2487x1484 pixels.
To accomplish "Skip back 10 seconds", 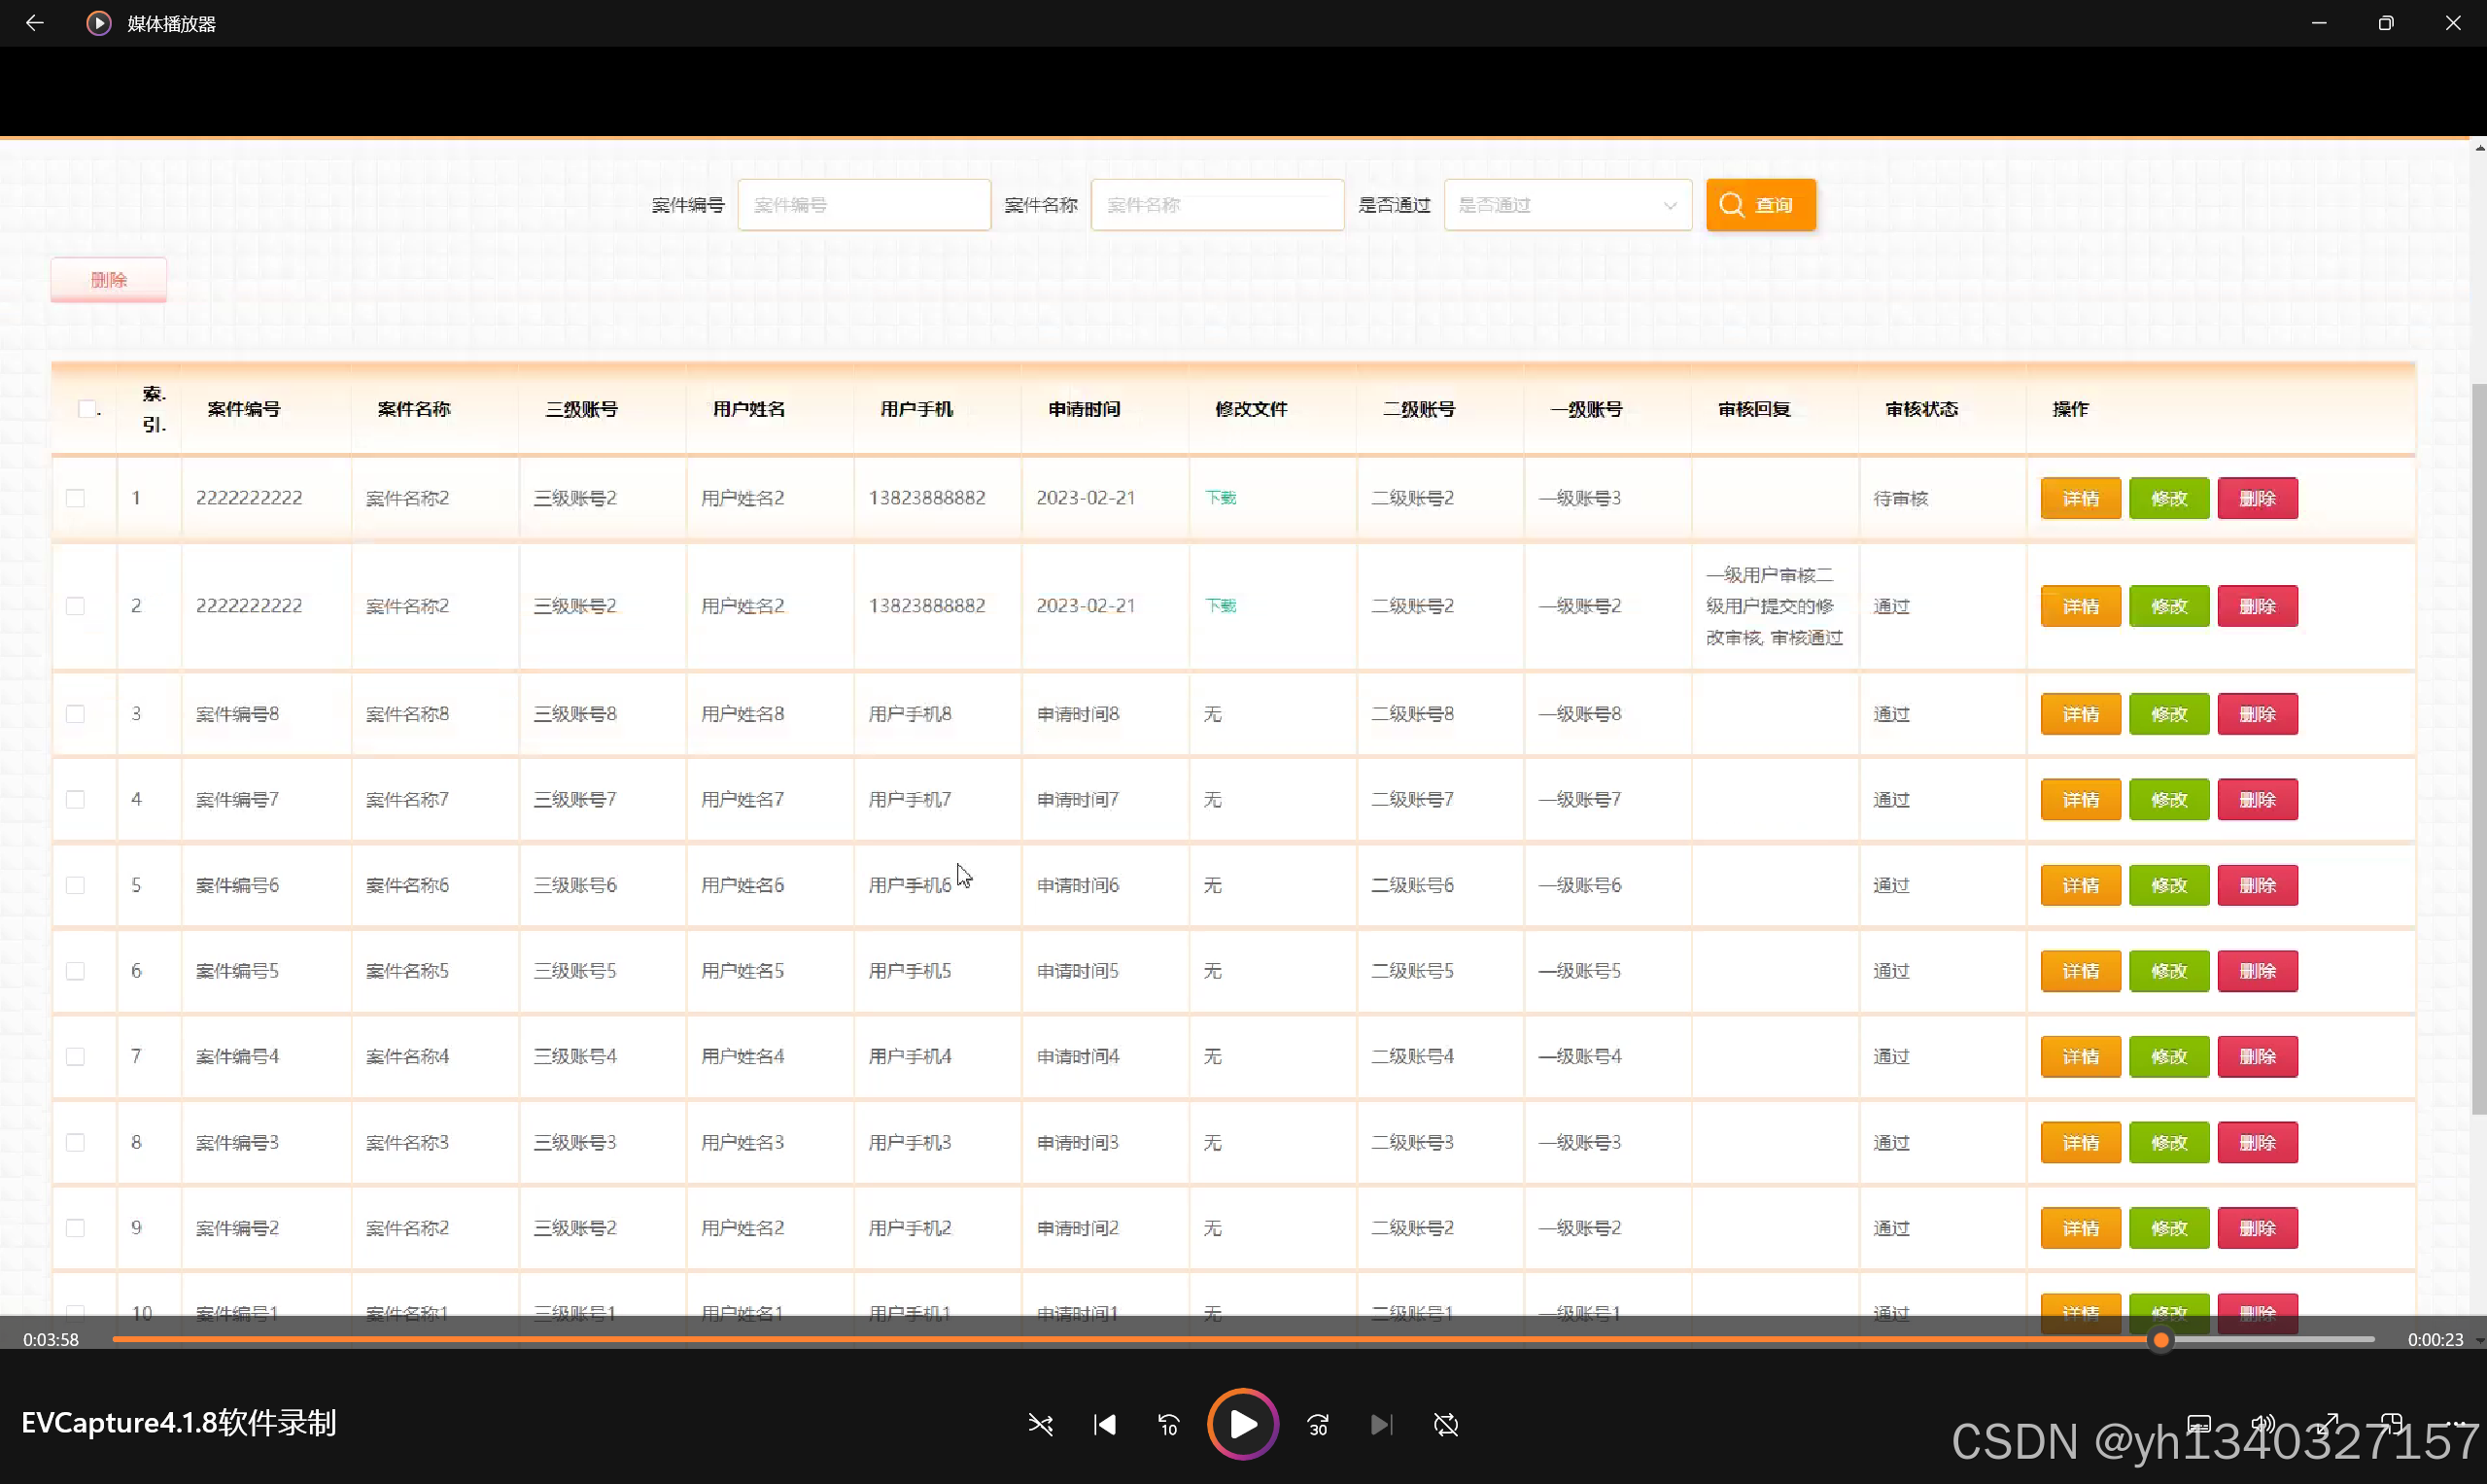I will (x=1169, y=1424).
